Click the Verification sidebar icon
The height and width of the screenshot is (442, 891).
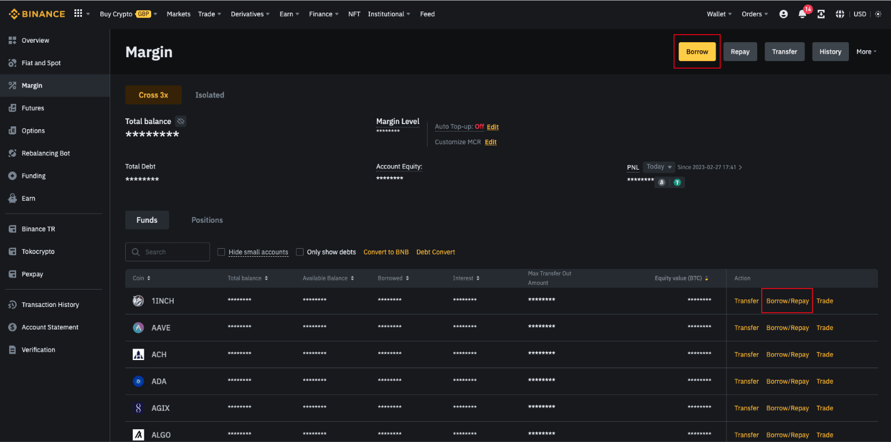(12, 350)
